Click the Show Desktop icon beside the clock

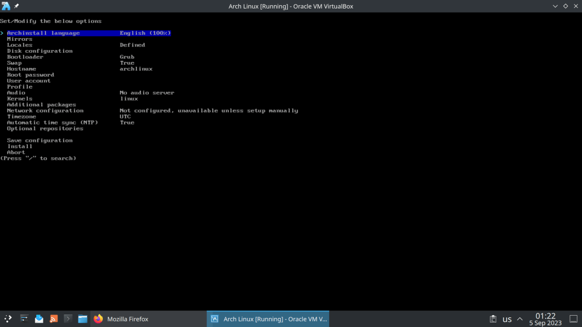573,319
